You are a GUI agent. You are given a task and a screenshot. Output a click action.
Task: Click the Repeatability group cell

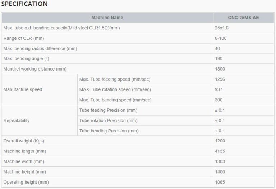click(17, 121)
